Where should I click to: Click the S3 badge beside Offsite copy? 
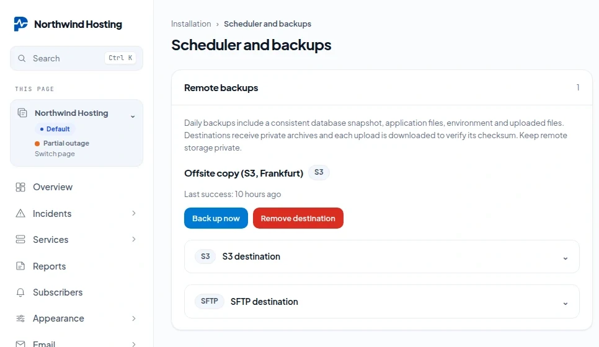319,172
